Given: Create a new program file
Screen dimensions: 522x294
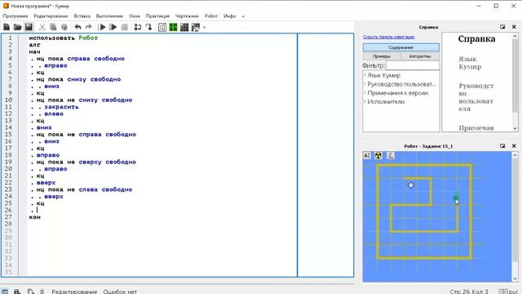Looking at the screenshot, I should 7,27.
